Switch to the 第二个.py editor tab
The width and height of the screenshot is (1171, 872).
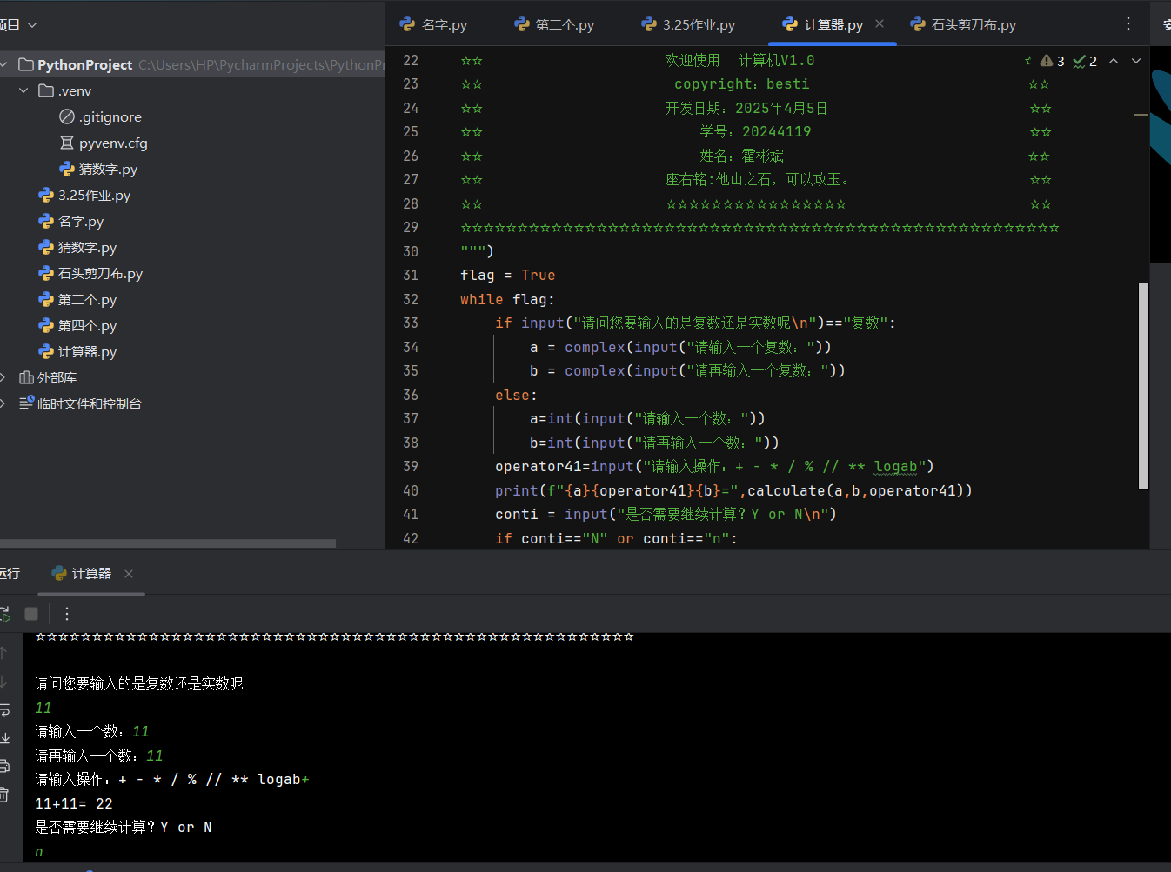click(554, 24)
